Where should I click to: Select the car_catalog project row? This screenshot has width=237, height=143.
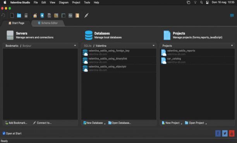point(197,61)
